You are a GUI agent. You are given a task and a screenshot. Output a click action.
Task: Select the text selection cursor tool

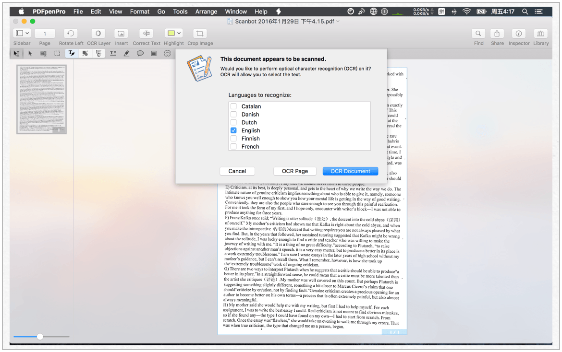click(16, 53)
